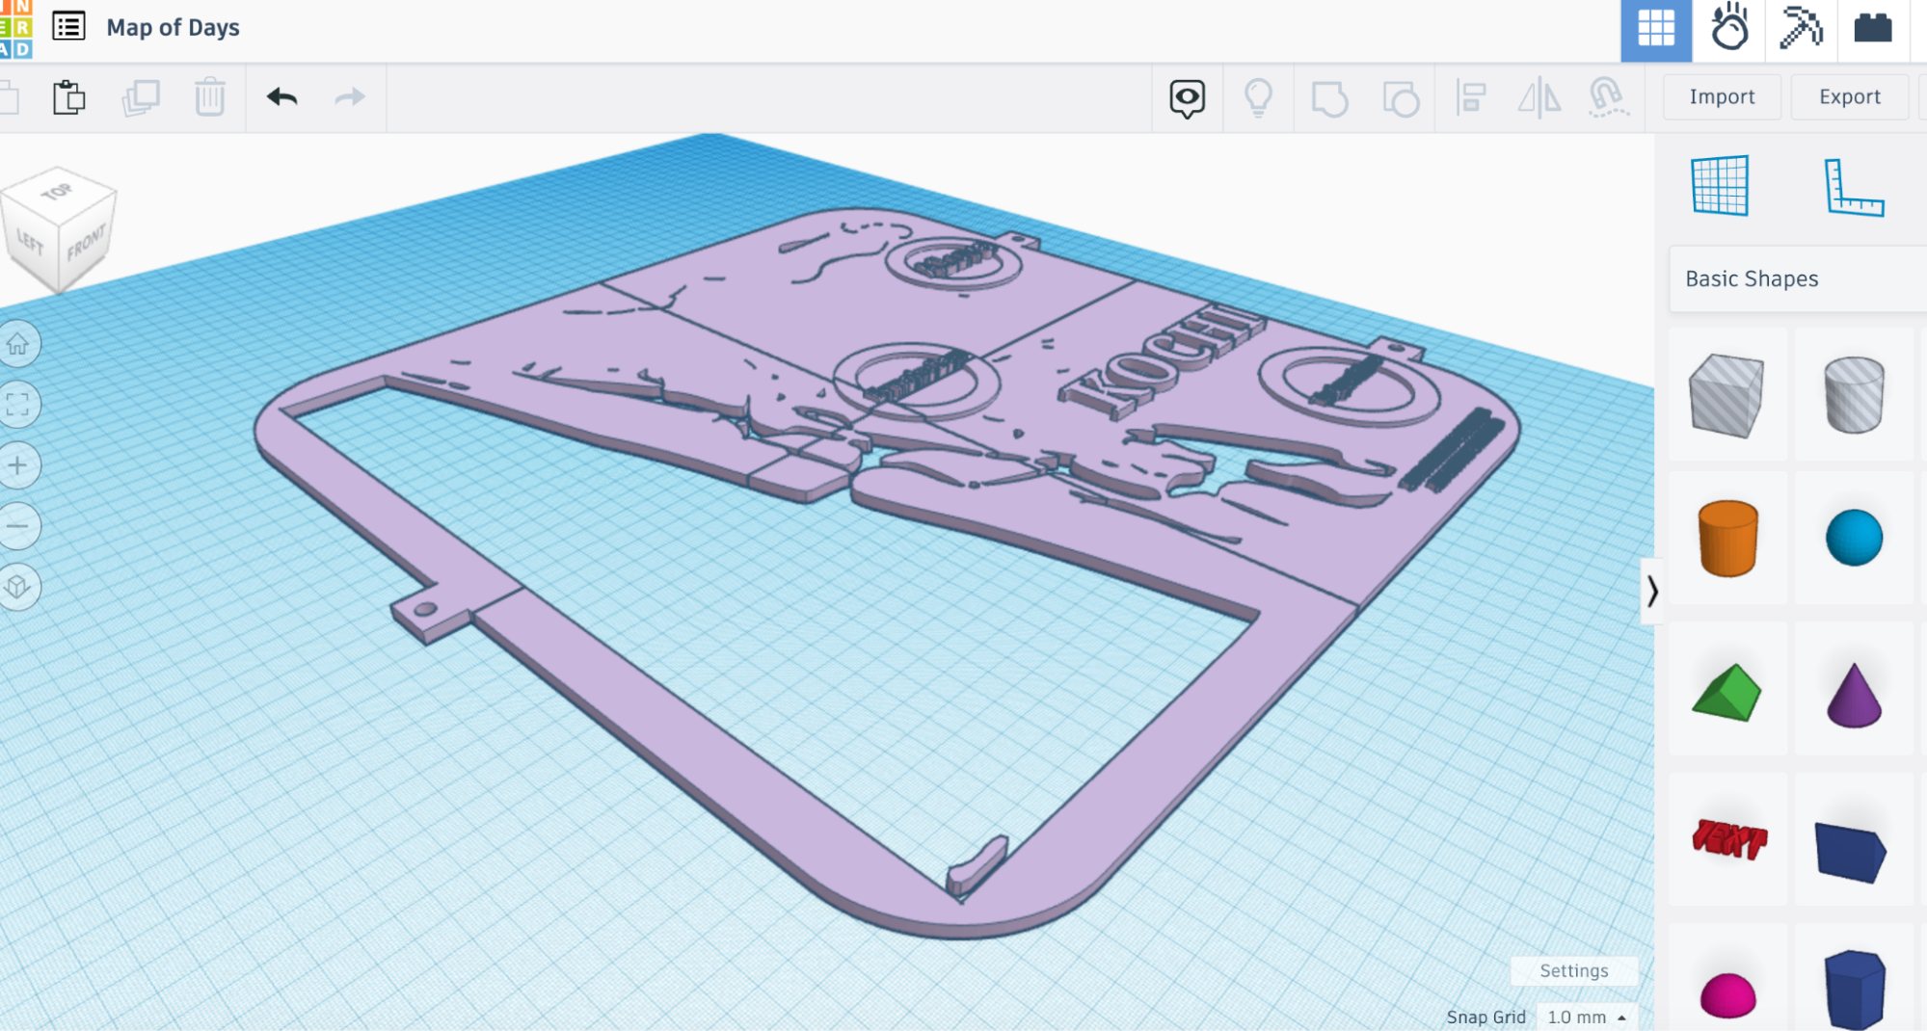Click the home view button
This screenshot has width=1927, height=1031.
click(18, 344)
